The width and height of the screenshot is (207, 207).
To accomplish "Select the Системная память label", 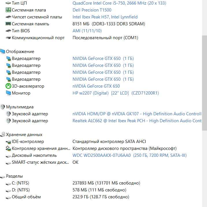I will (x=30, y=24).
